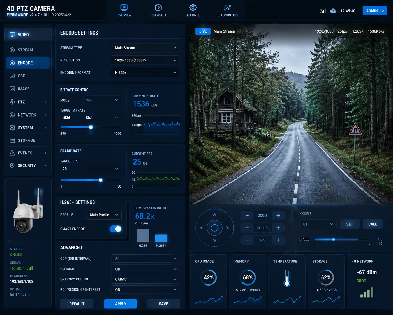
Task: Click the OSD sidebar icon
Action: point(12,76)
